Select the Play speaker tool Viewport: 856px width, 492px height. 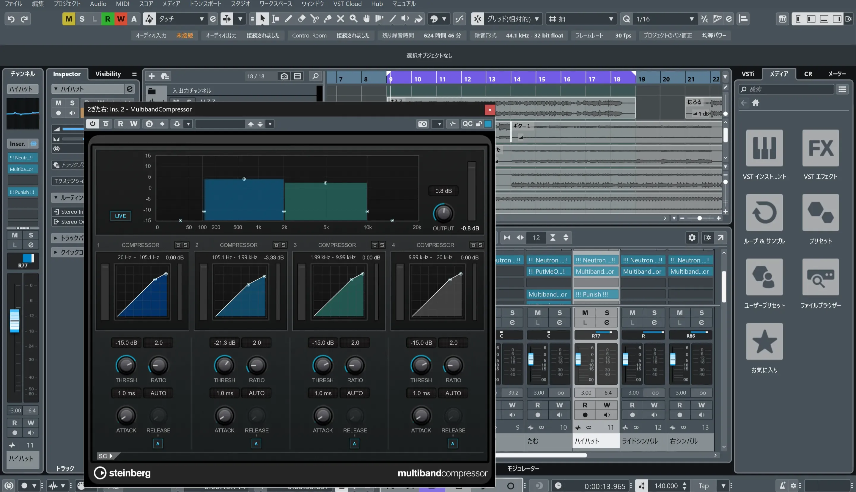405,19
